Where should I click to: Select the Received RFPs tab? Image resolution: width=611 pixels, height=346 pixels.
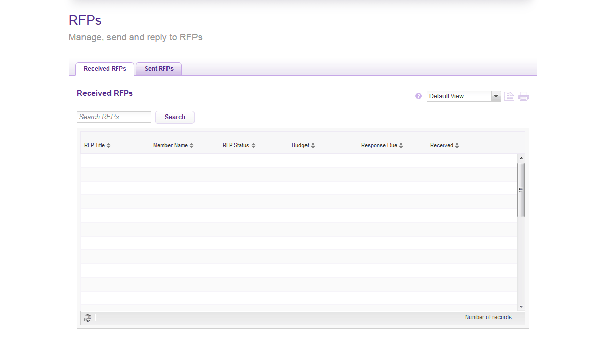click(x=105, y=69)
